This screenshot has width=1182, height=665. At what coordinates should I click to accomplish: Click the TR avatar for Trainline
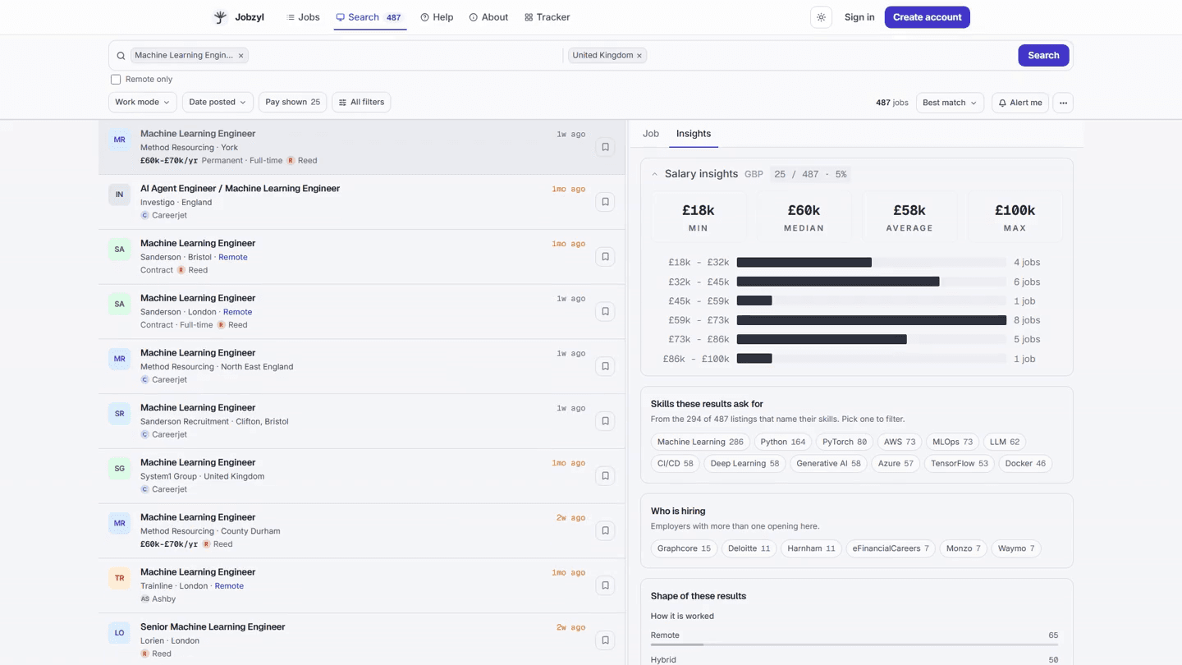(x=119, y=578)
